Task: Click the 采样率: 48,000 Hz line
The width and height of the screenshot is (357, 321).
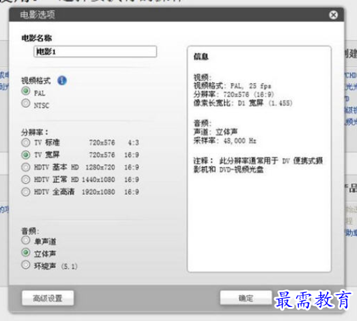Action: [225, 141]
